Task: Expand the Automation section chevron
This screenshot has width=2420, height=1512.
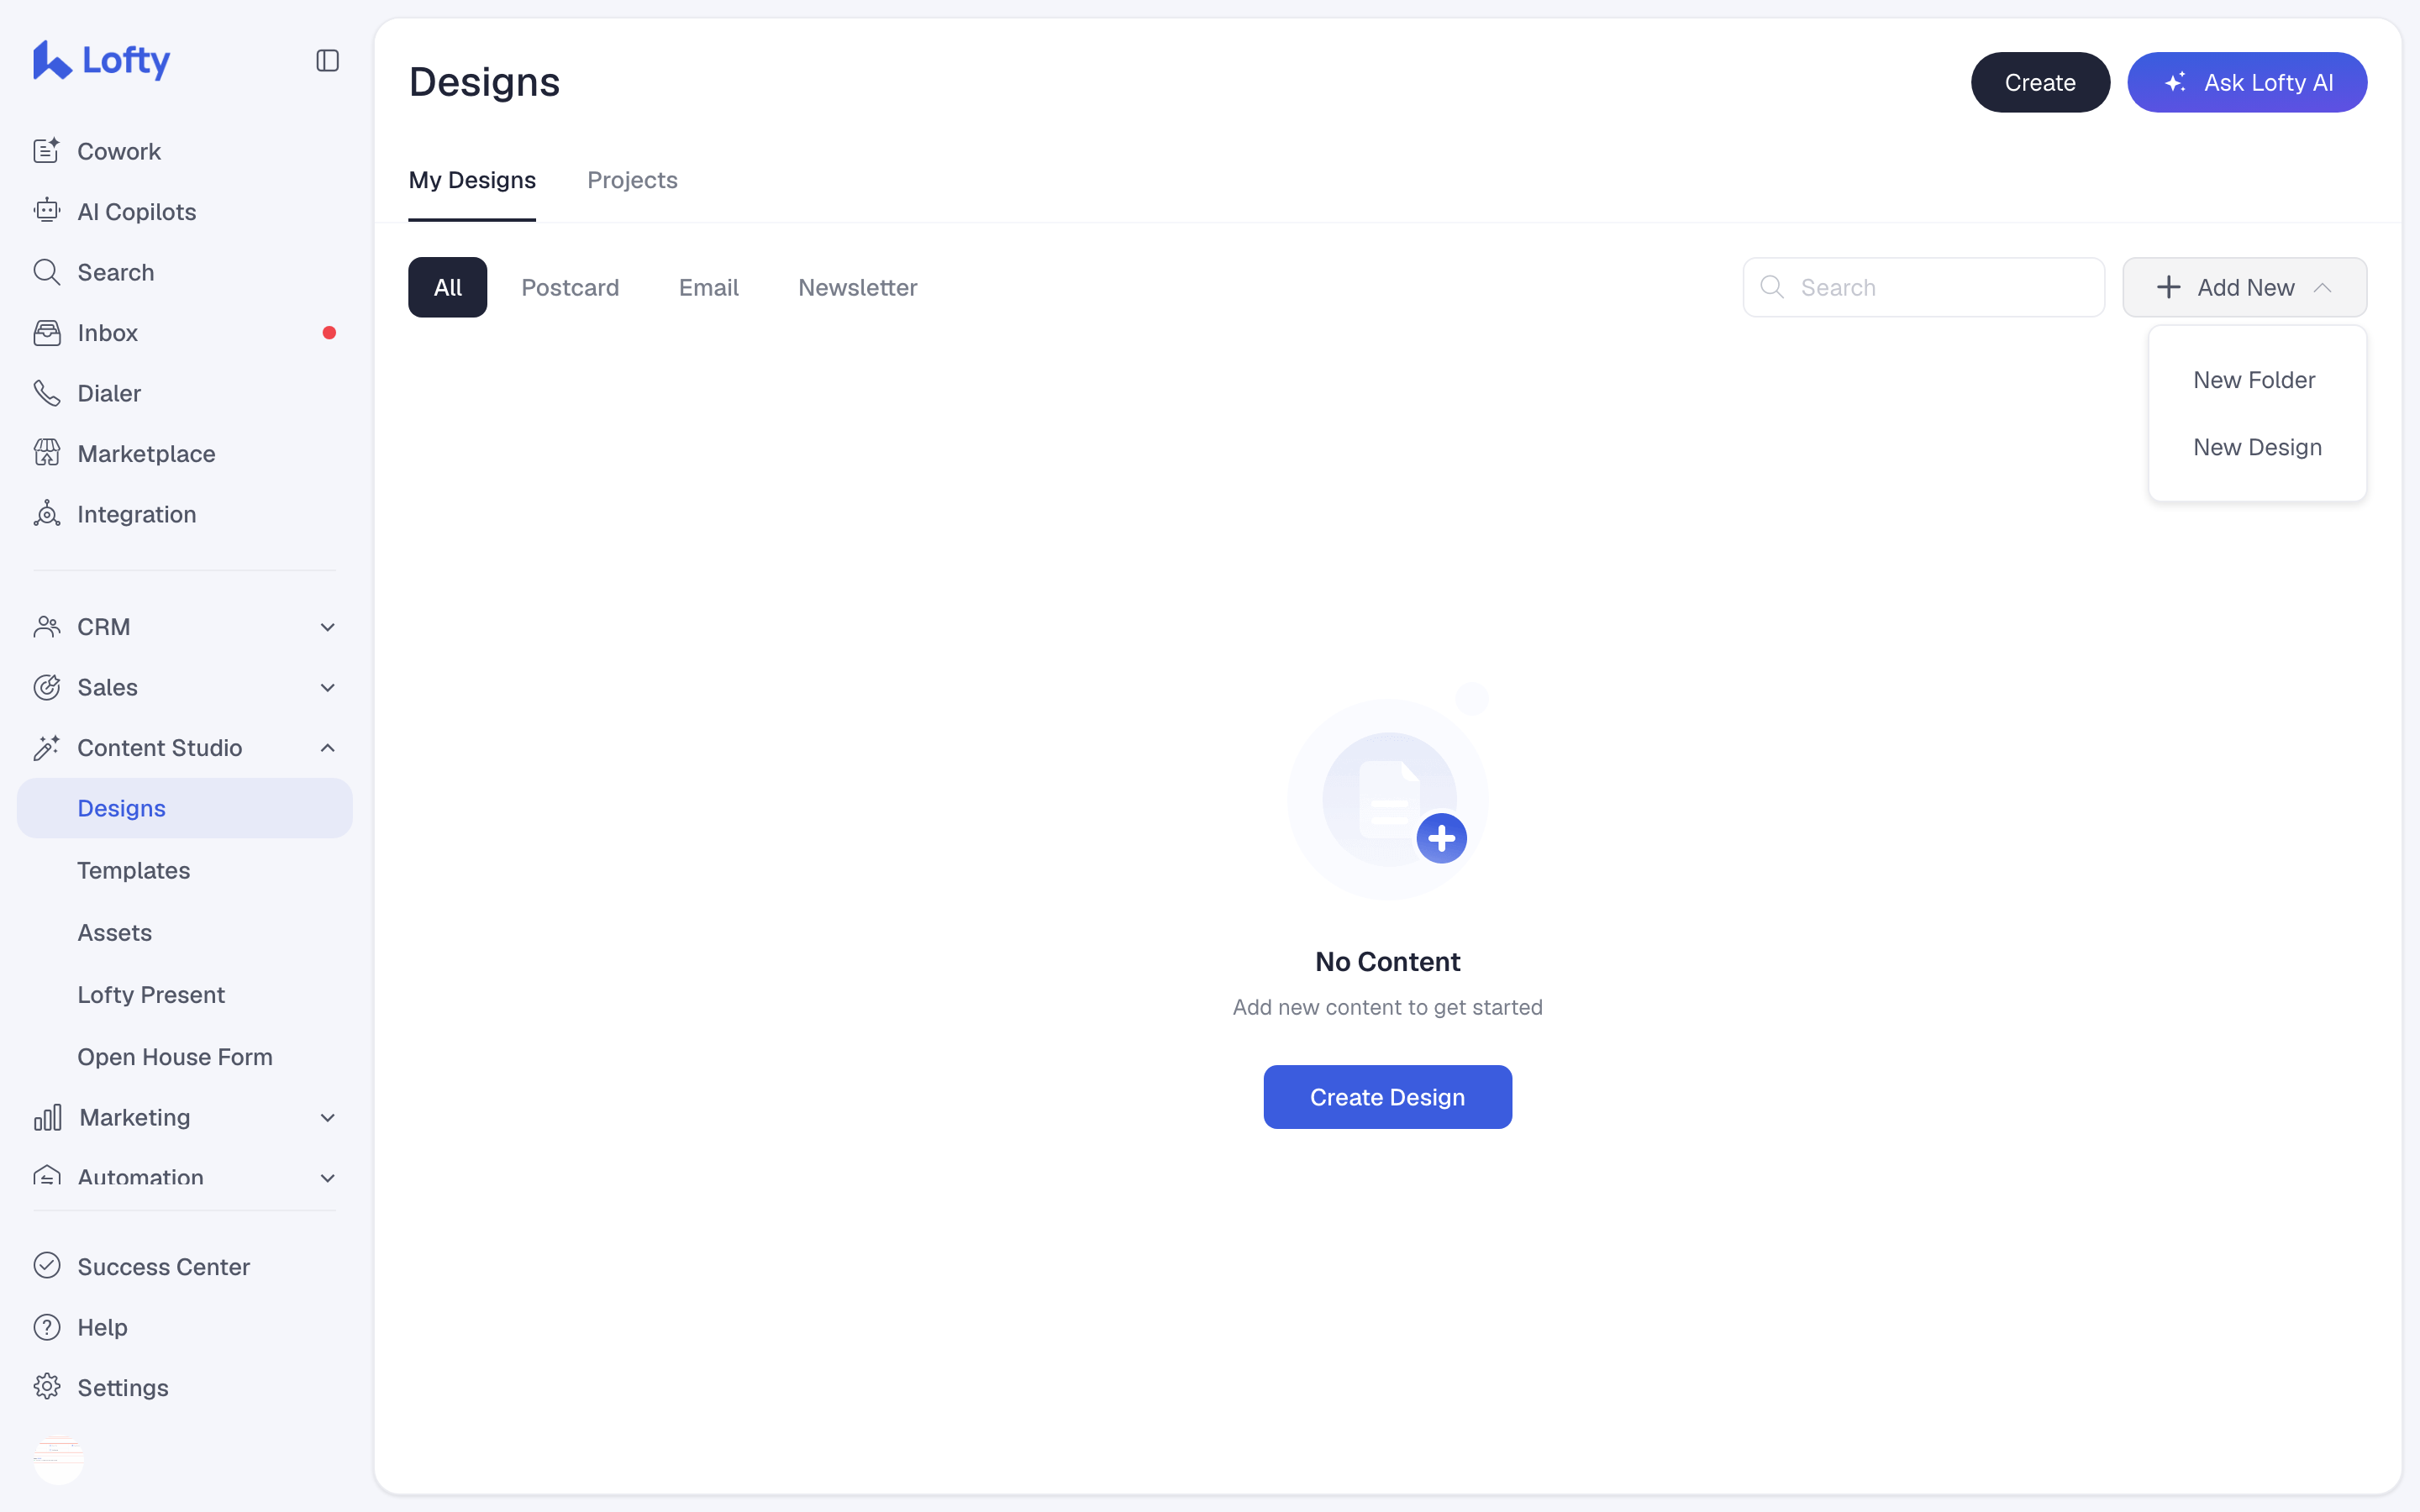Action: [x=327, y=1178]
